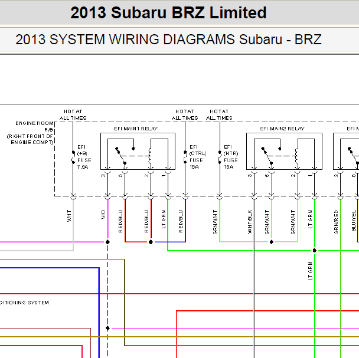
Task: Click the "BLU/YEL" wire color label
Action: [354, 221]
